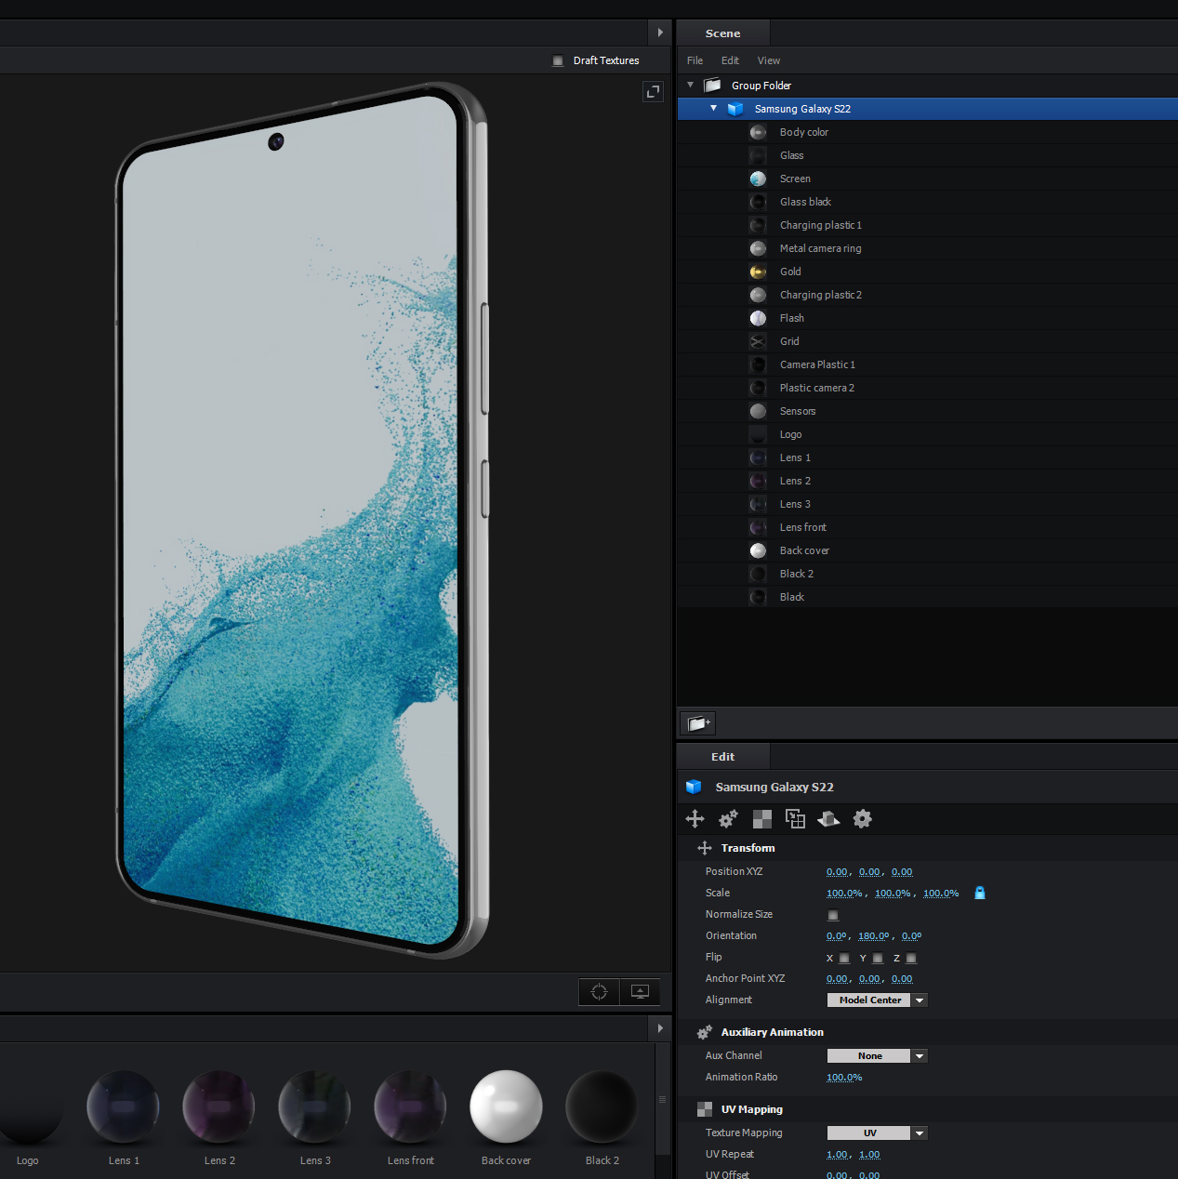1178x1179 pixels.
Task: Click the Lens 1 material thumbnail
Action: [124, 1106]
